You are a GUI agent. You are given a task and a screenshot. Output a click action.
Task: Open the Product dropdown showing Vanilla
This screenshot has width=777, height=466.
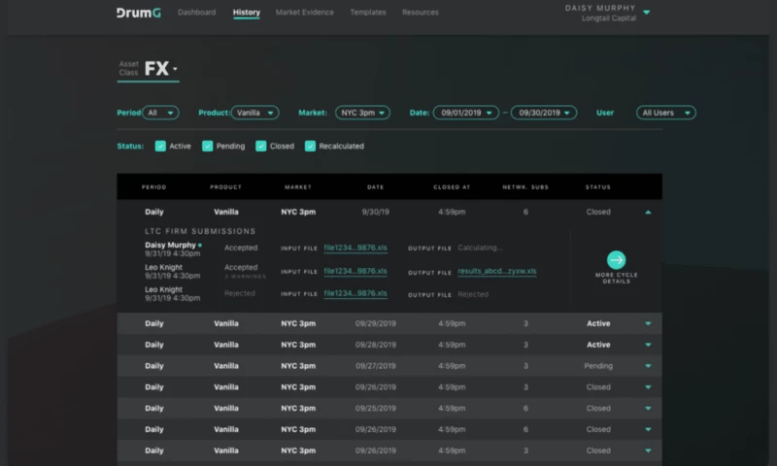(254, 113)
